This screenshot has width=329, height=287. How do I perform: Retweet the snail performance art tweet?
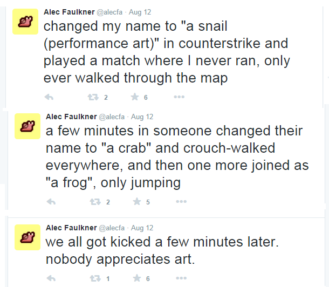[93, 97]
